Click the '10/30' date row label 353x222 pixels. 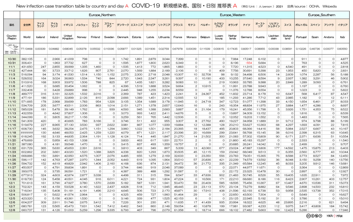coord(12,59)
